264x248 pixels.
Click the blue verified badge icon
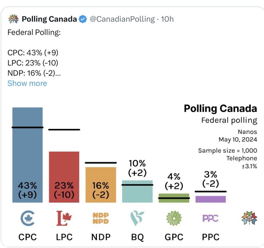[82, 19]
